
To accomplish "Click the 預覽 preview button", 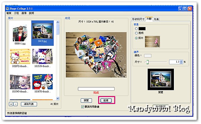I will pyautogui.click(x=86, y=101).
